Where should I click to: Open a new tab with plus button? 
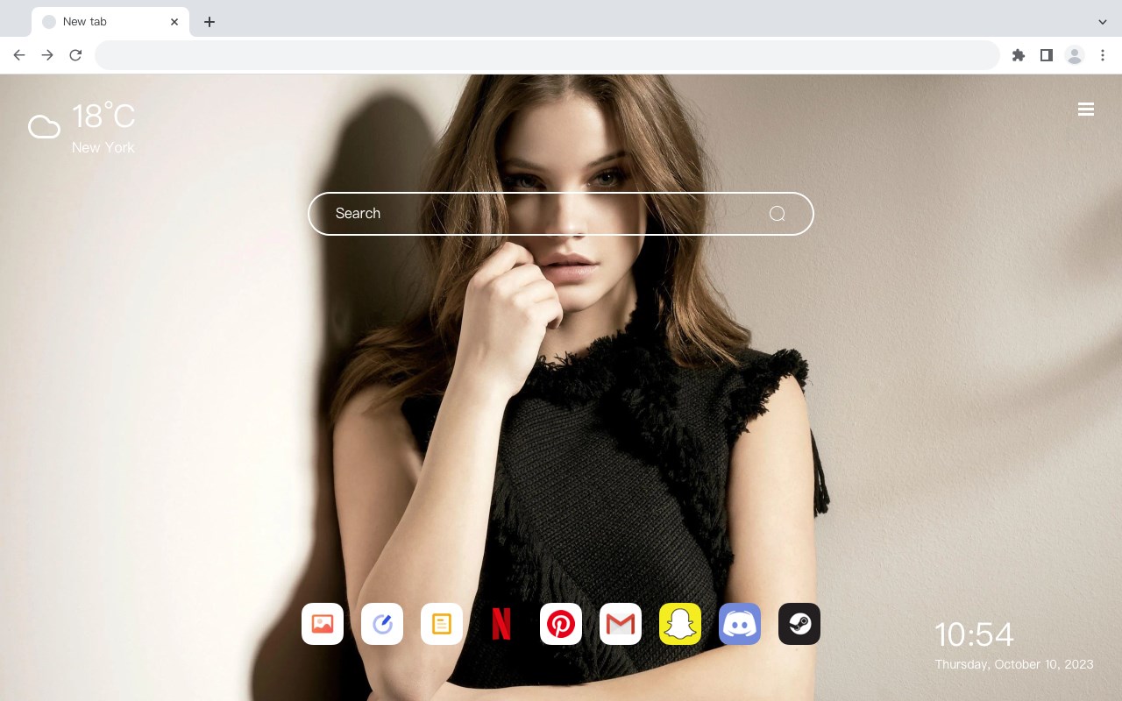pyautogui.click(x=209, y=22)
